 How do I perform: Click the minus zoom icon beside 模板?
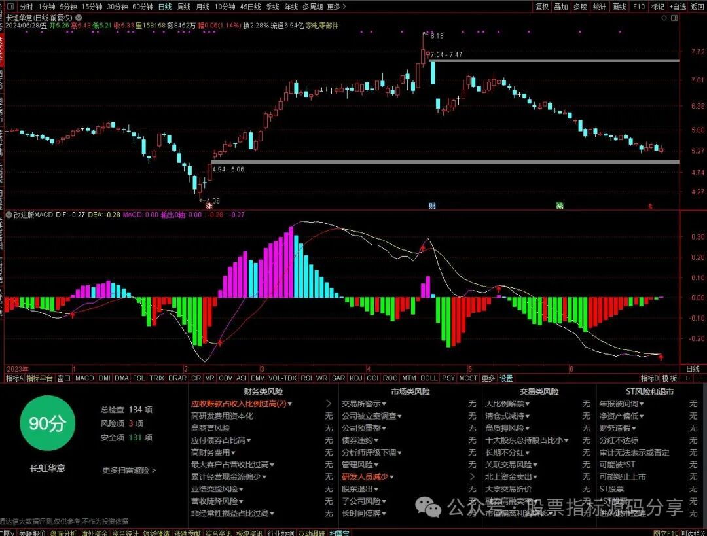700,378
